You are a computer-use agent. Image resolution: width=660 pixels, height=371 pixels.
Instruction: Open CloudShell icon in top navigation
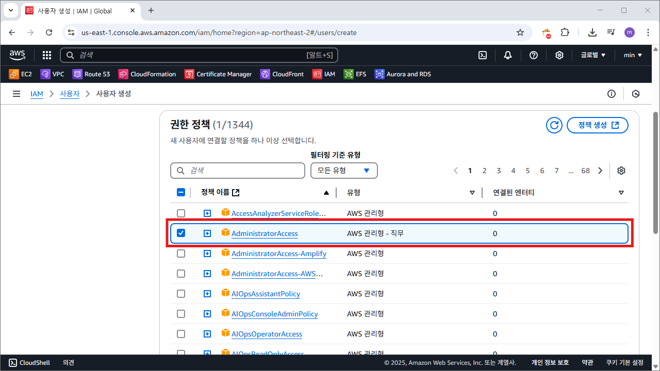(x=483, y=55)
